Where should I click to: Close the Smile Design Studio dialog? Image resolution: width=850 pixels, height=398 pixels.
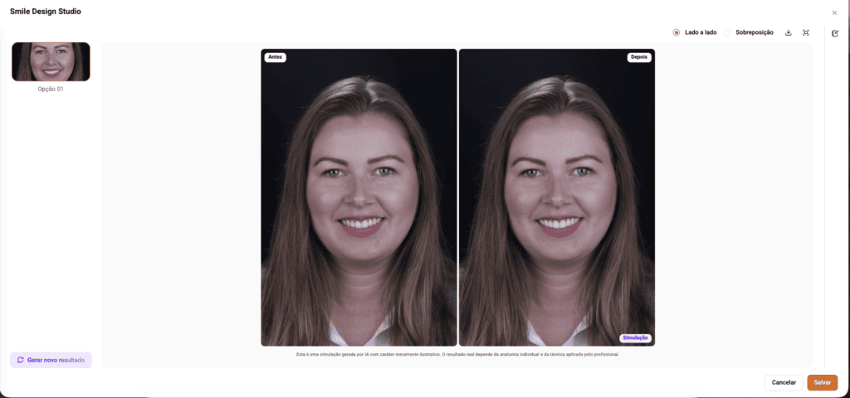coord(834,12)
